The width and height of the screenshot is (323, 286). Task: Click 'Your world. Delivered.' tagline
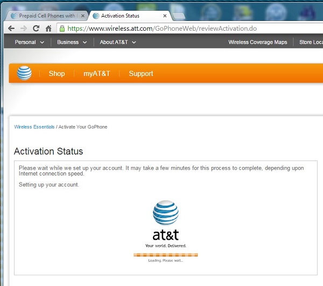166,246
